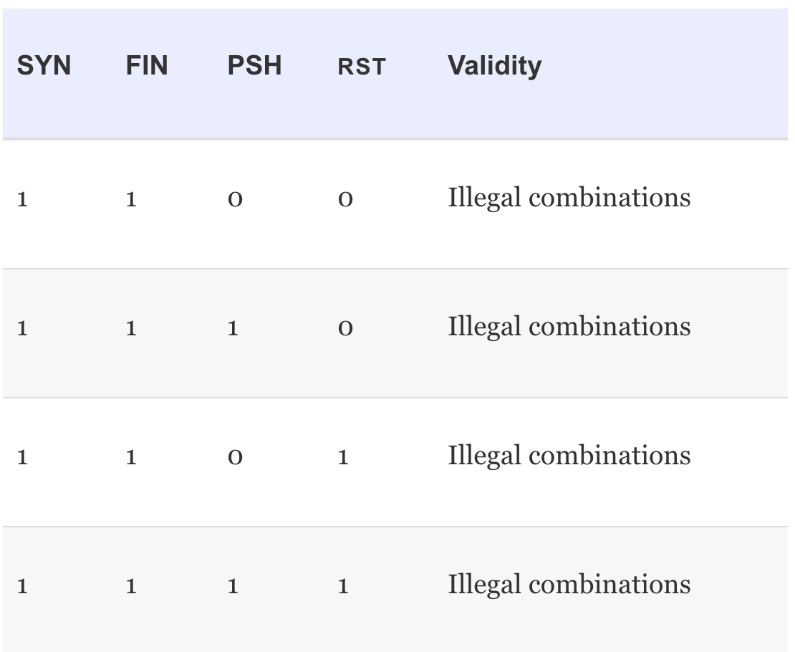Click "Illegal combinations" in the second row
This screenshot has height=652, width=795.
[569, 327]
